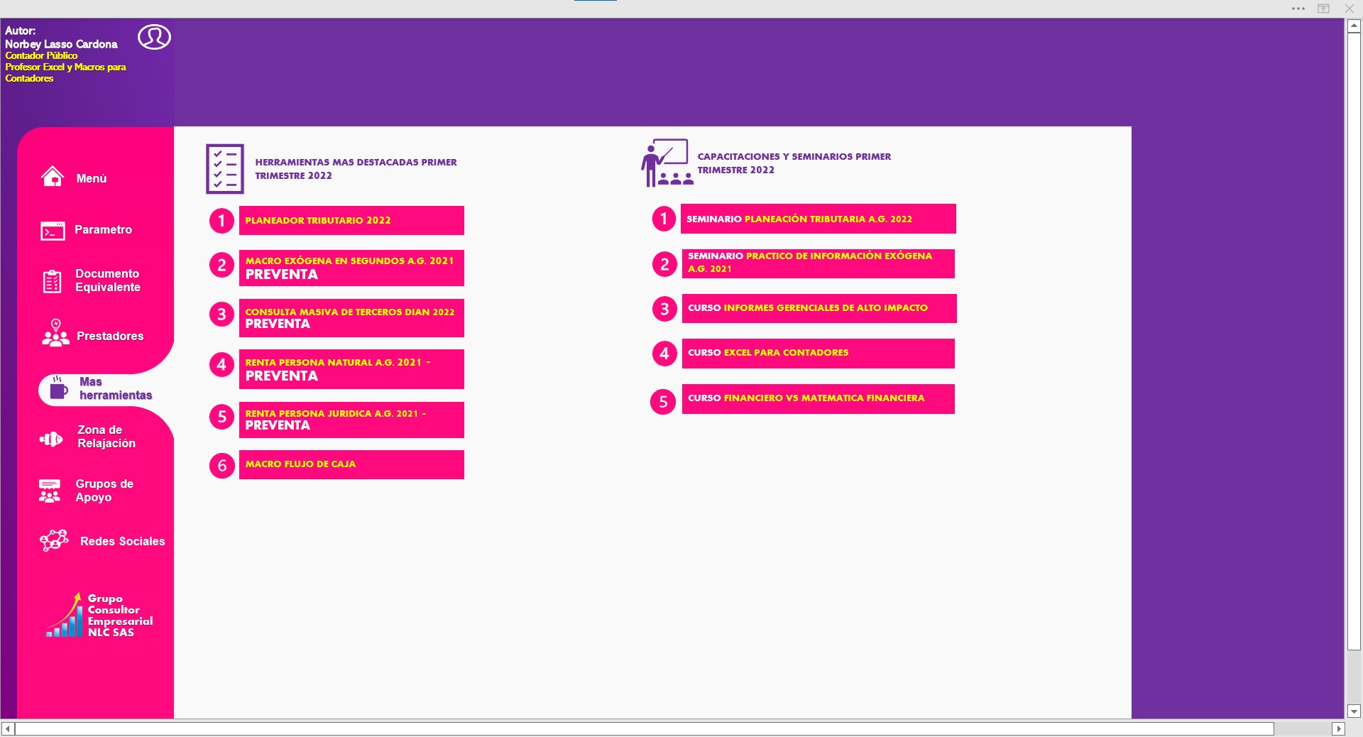The width and height of the screenshot is (1363, 737).
Task: Click the vertical scrollbar thumb
Action: click(x=1354, y=341)
